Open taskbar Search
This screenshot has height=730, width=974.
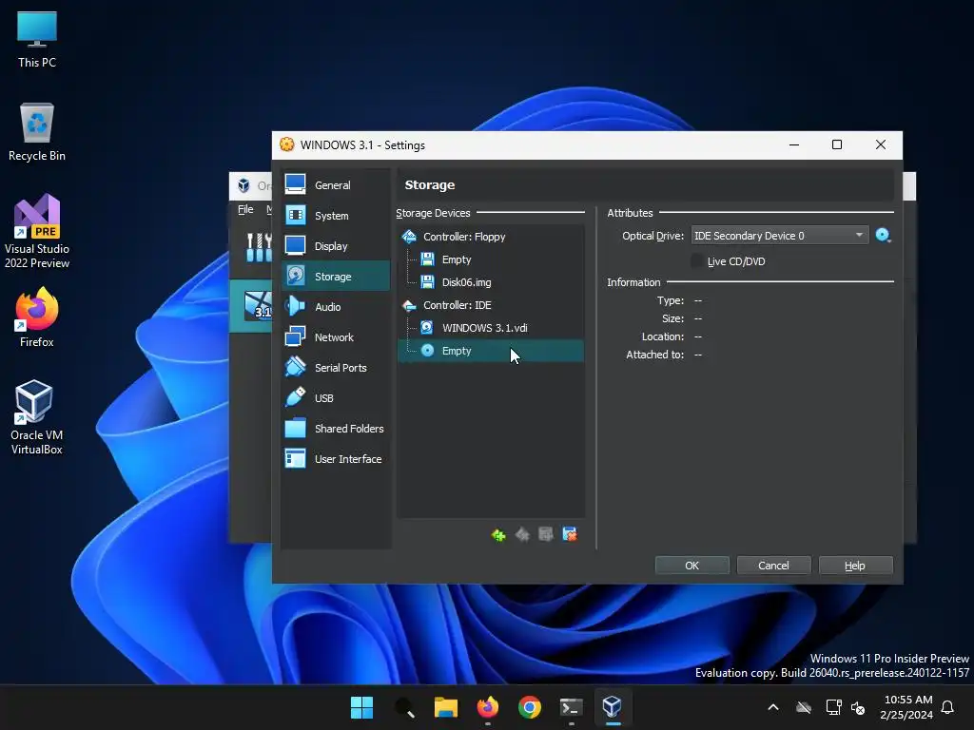tap(403, 707)
